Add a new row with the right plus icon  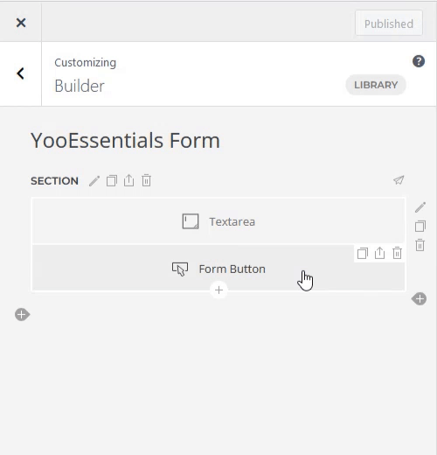(420, 299)
